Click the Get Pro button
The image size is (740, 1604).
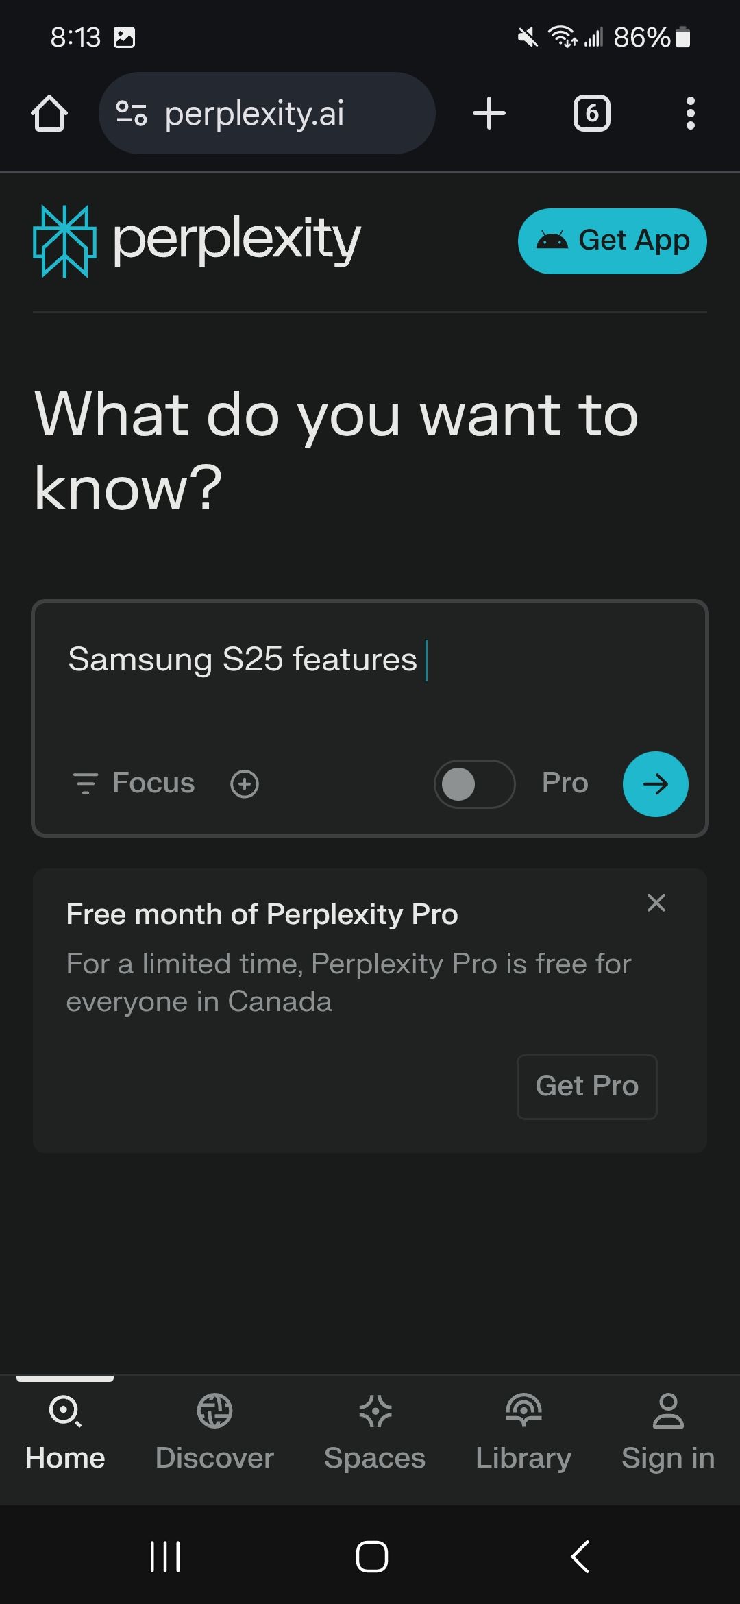587,1086
